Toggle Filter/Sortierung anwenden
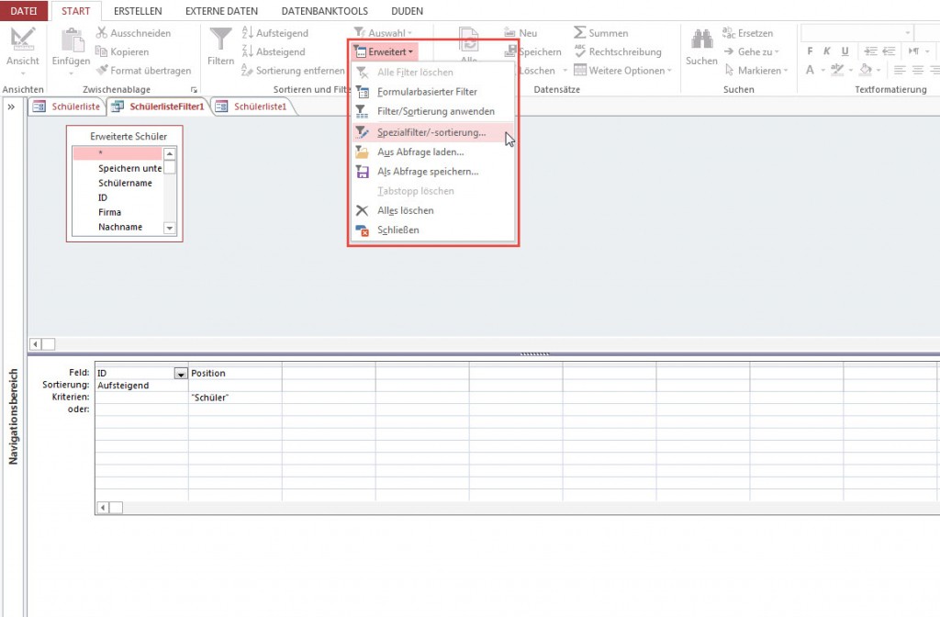Screen dimensions: 940x617 coord(435,111)
